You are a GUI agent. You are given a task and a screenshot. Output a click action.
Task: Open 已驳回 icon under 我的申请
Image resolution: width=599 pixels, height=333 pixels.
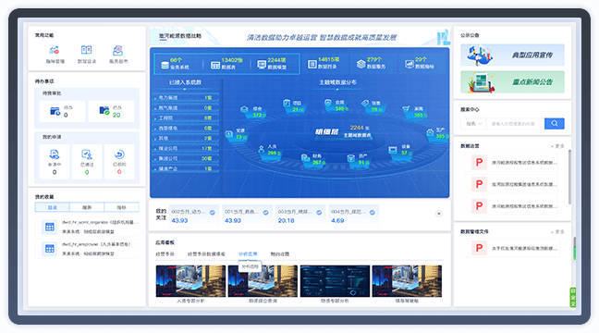click(x=119, y=154)
